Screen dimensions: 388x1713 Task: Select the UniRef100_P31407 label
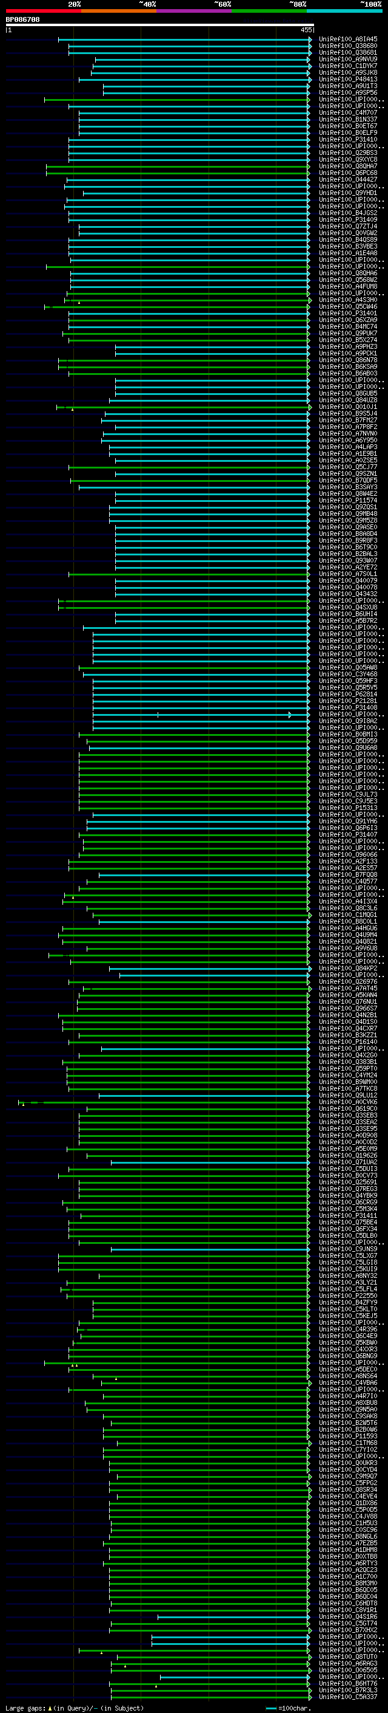[347, 834]
